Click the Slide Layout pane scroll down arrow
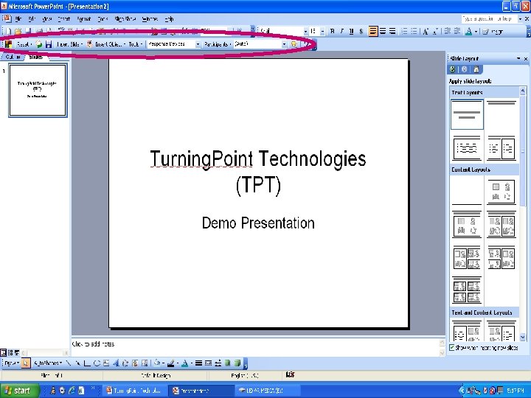 point(523,337)
